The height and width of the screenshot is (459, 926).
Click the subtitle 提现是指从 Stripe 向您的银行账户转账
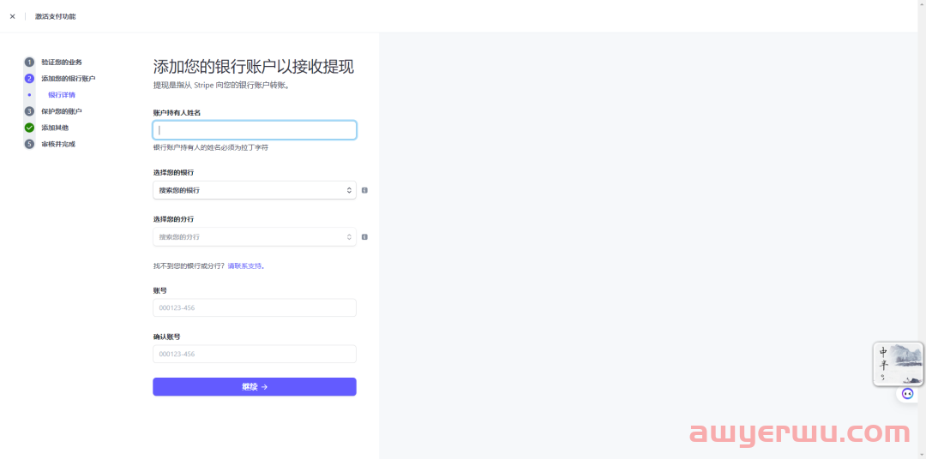click(x=221, y=86)
